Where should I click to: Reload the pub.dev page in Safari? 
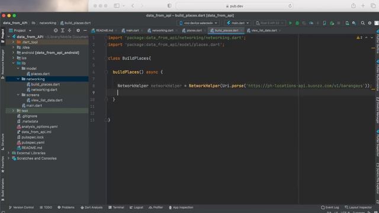(x=290, y=6)
